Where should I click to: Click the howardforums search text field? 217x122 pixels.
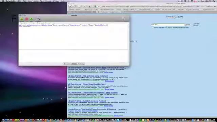tap(168, 25)
